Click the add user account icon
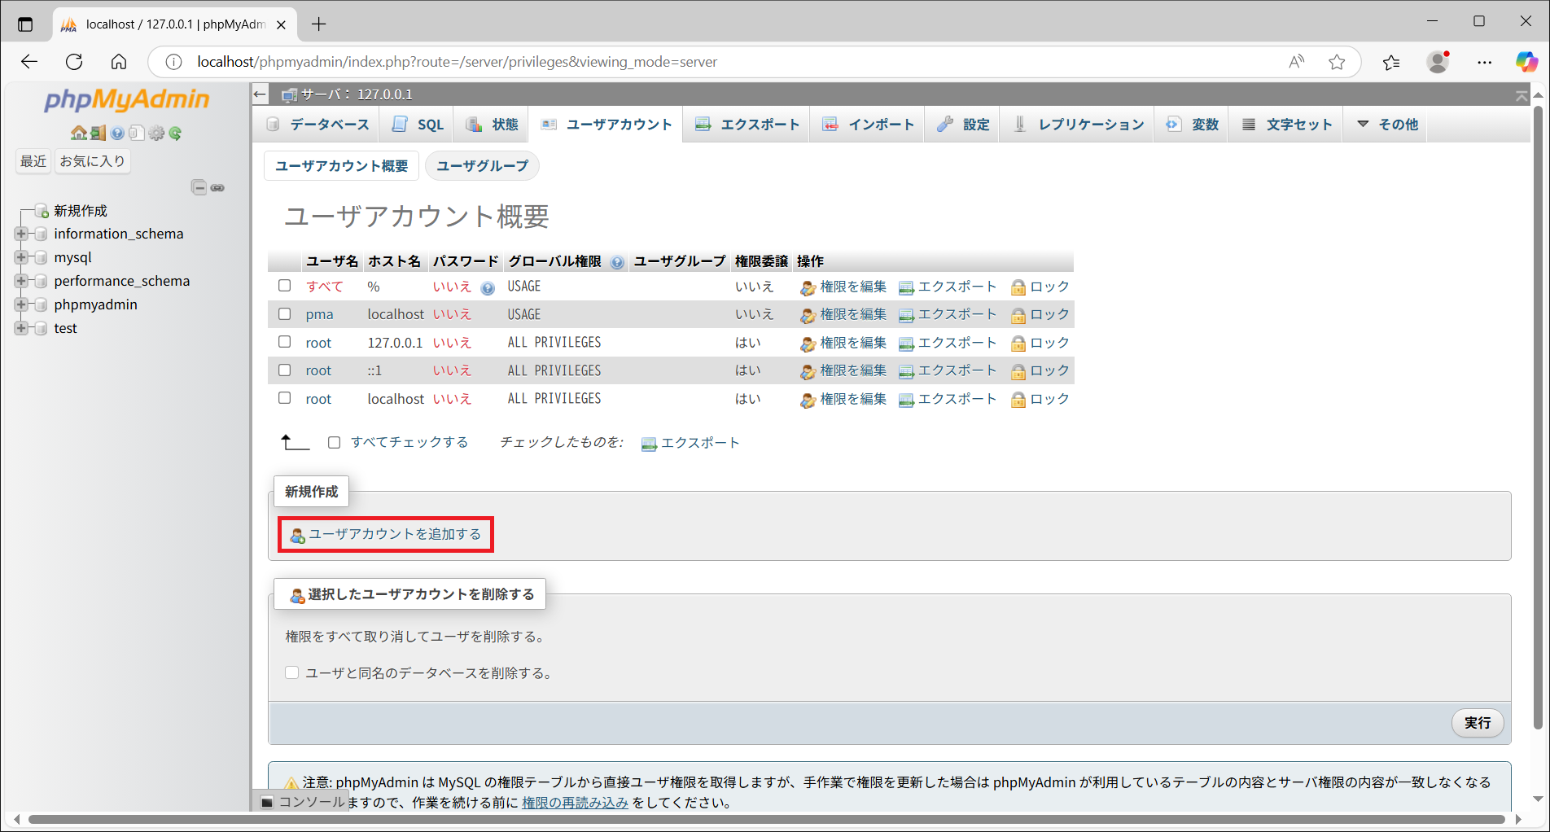The width and height of the screenshot is (1550, 832). point(297,536)
